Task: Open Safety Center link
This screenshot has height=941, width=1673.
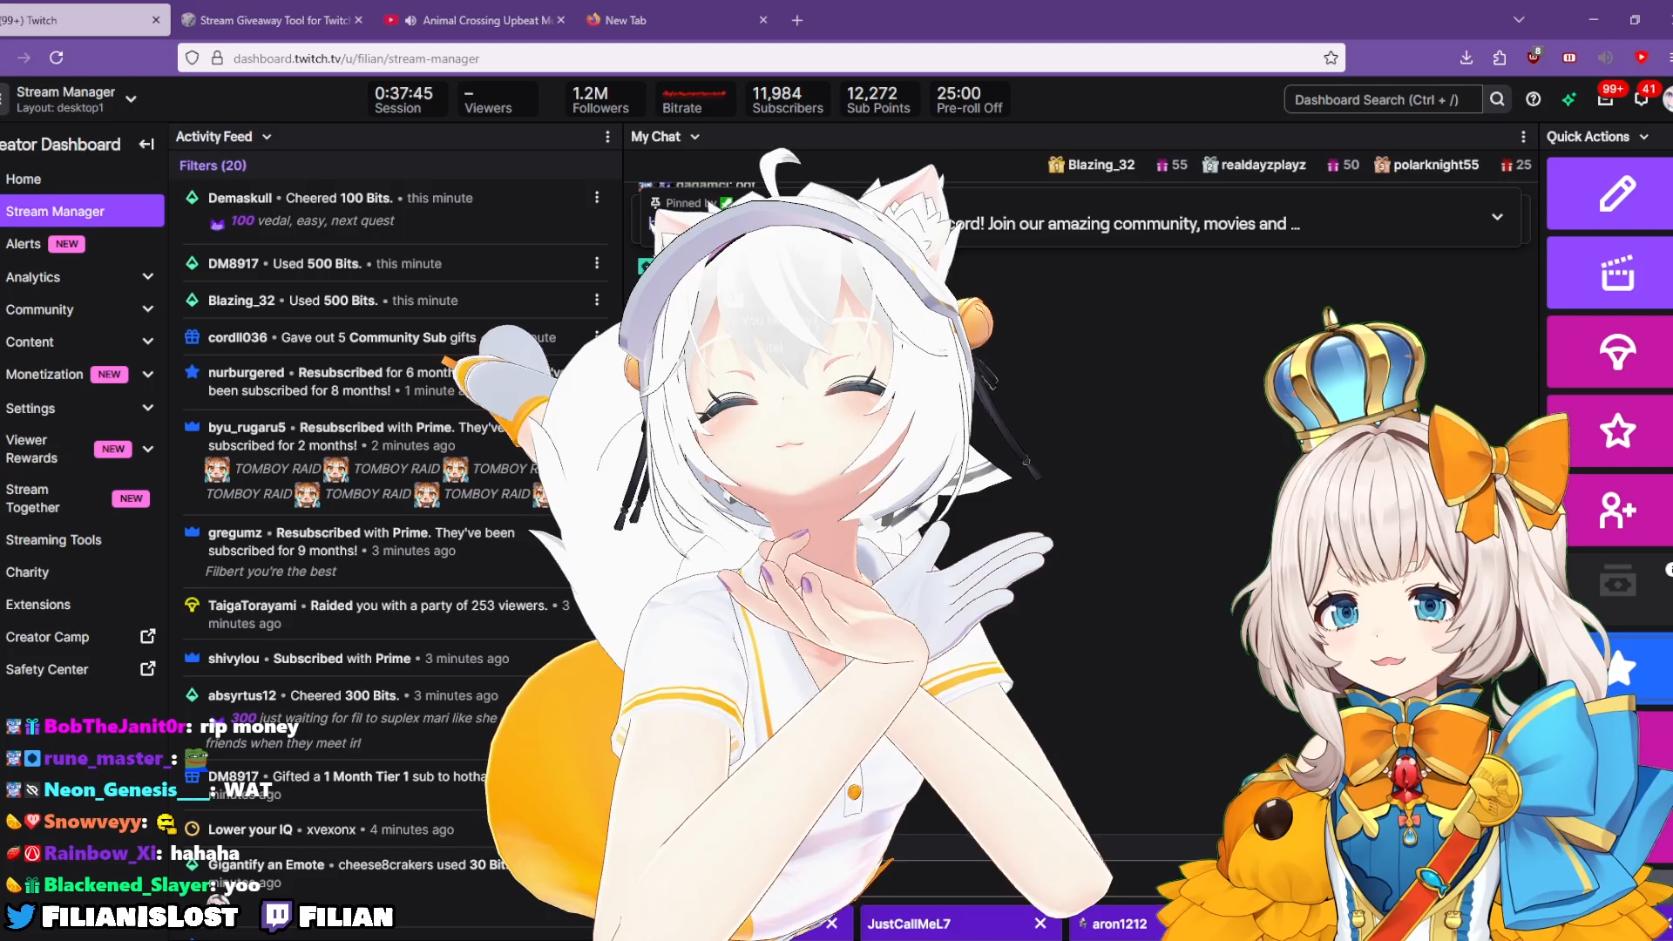Action: coord(47,669)
